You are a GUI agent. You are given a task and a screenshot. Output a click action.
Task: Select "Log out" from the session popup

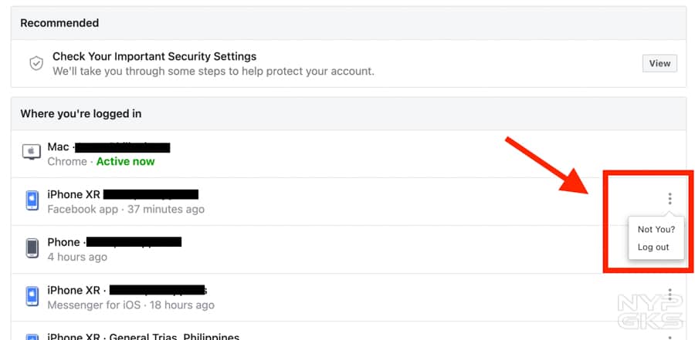[x=653, y=247]
